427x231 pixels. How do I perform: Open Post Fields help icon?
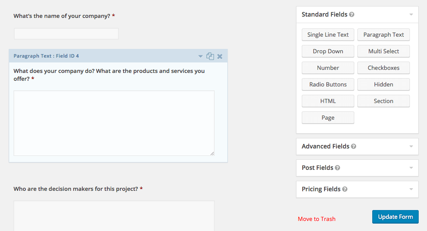[337, 168]
